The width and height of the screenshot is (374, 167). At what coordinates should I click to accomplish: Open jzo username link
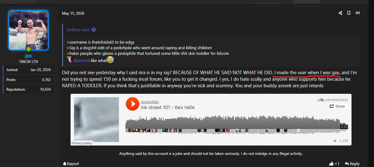29,56
